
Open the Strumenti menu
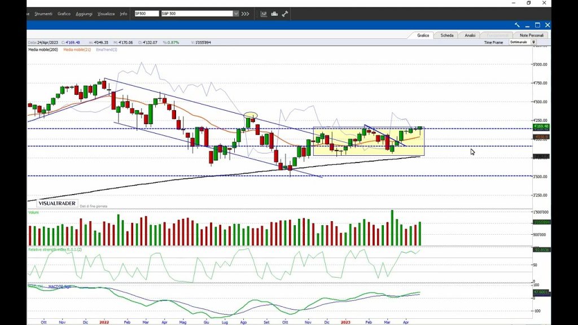tap(43, 14)
